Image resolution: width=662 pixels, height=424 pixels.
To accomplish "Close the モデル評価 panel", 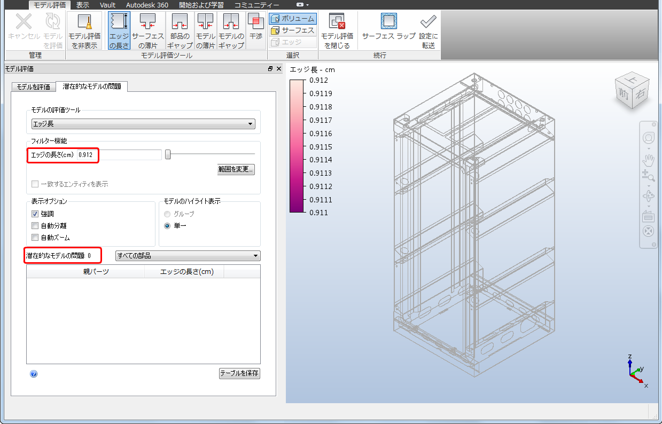I will point(279,69).
